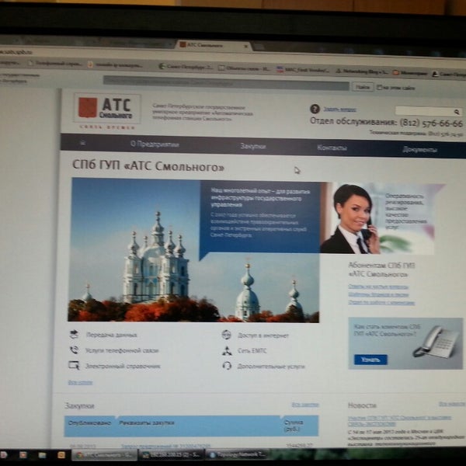The height and width of the screenshot is (466, 466).
Task: Click the Topology Network taskbar icon
Action: point(213,455)
